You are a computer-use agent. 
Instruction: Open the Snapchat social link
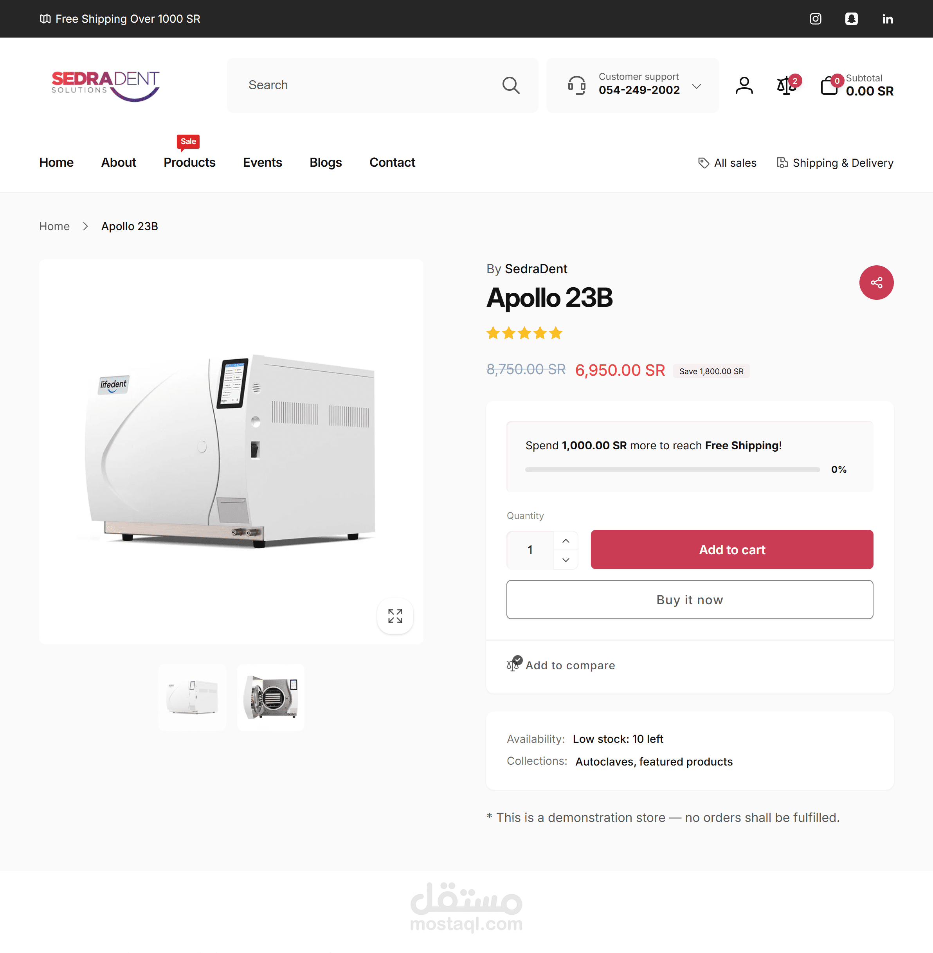pos(852,19)
